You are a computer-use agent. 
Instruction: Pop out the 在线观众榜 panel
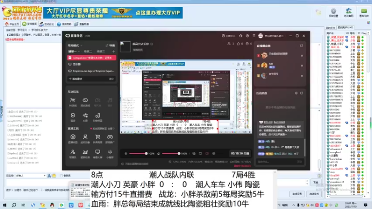tap(301, 46)
